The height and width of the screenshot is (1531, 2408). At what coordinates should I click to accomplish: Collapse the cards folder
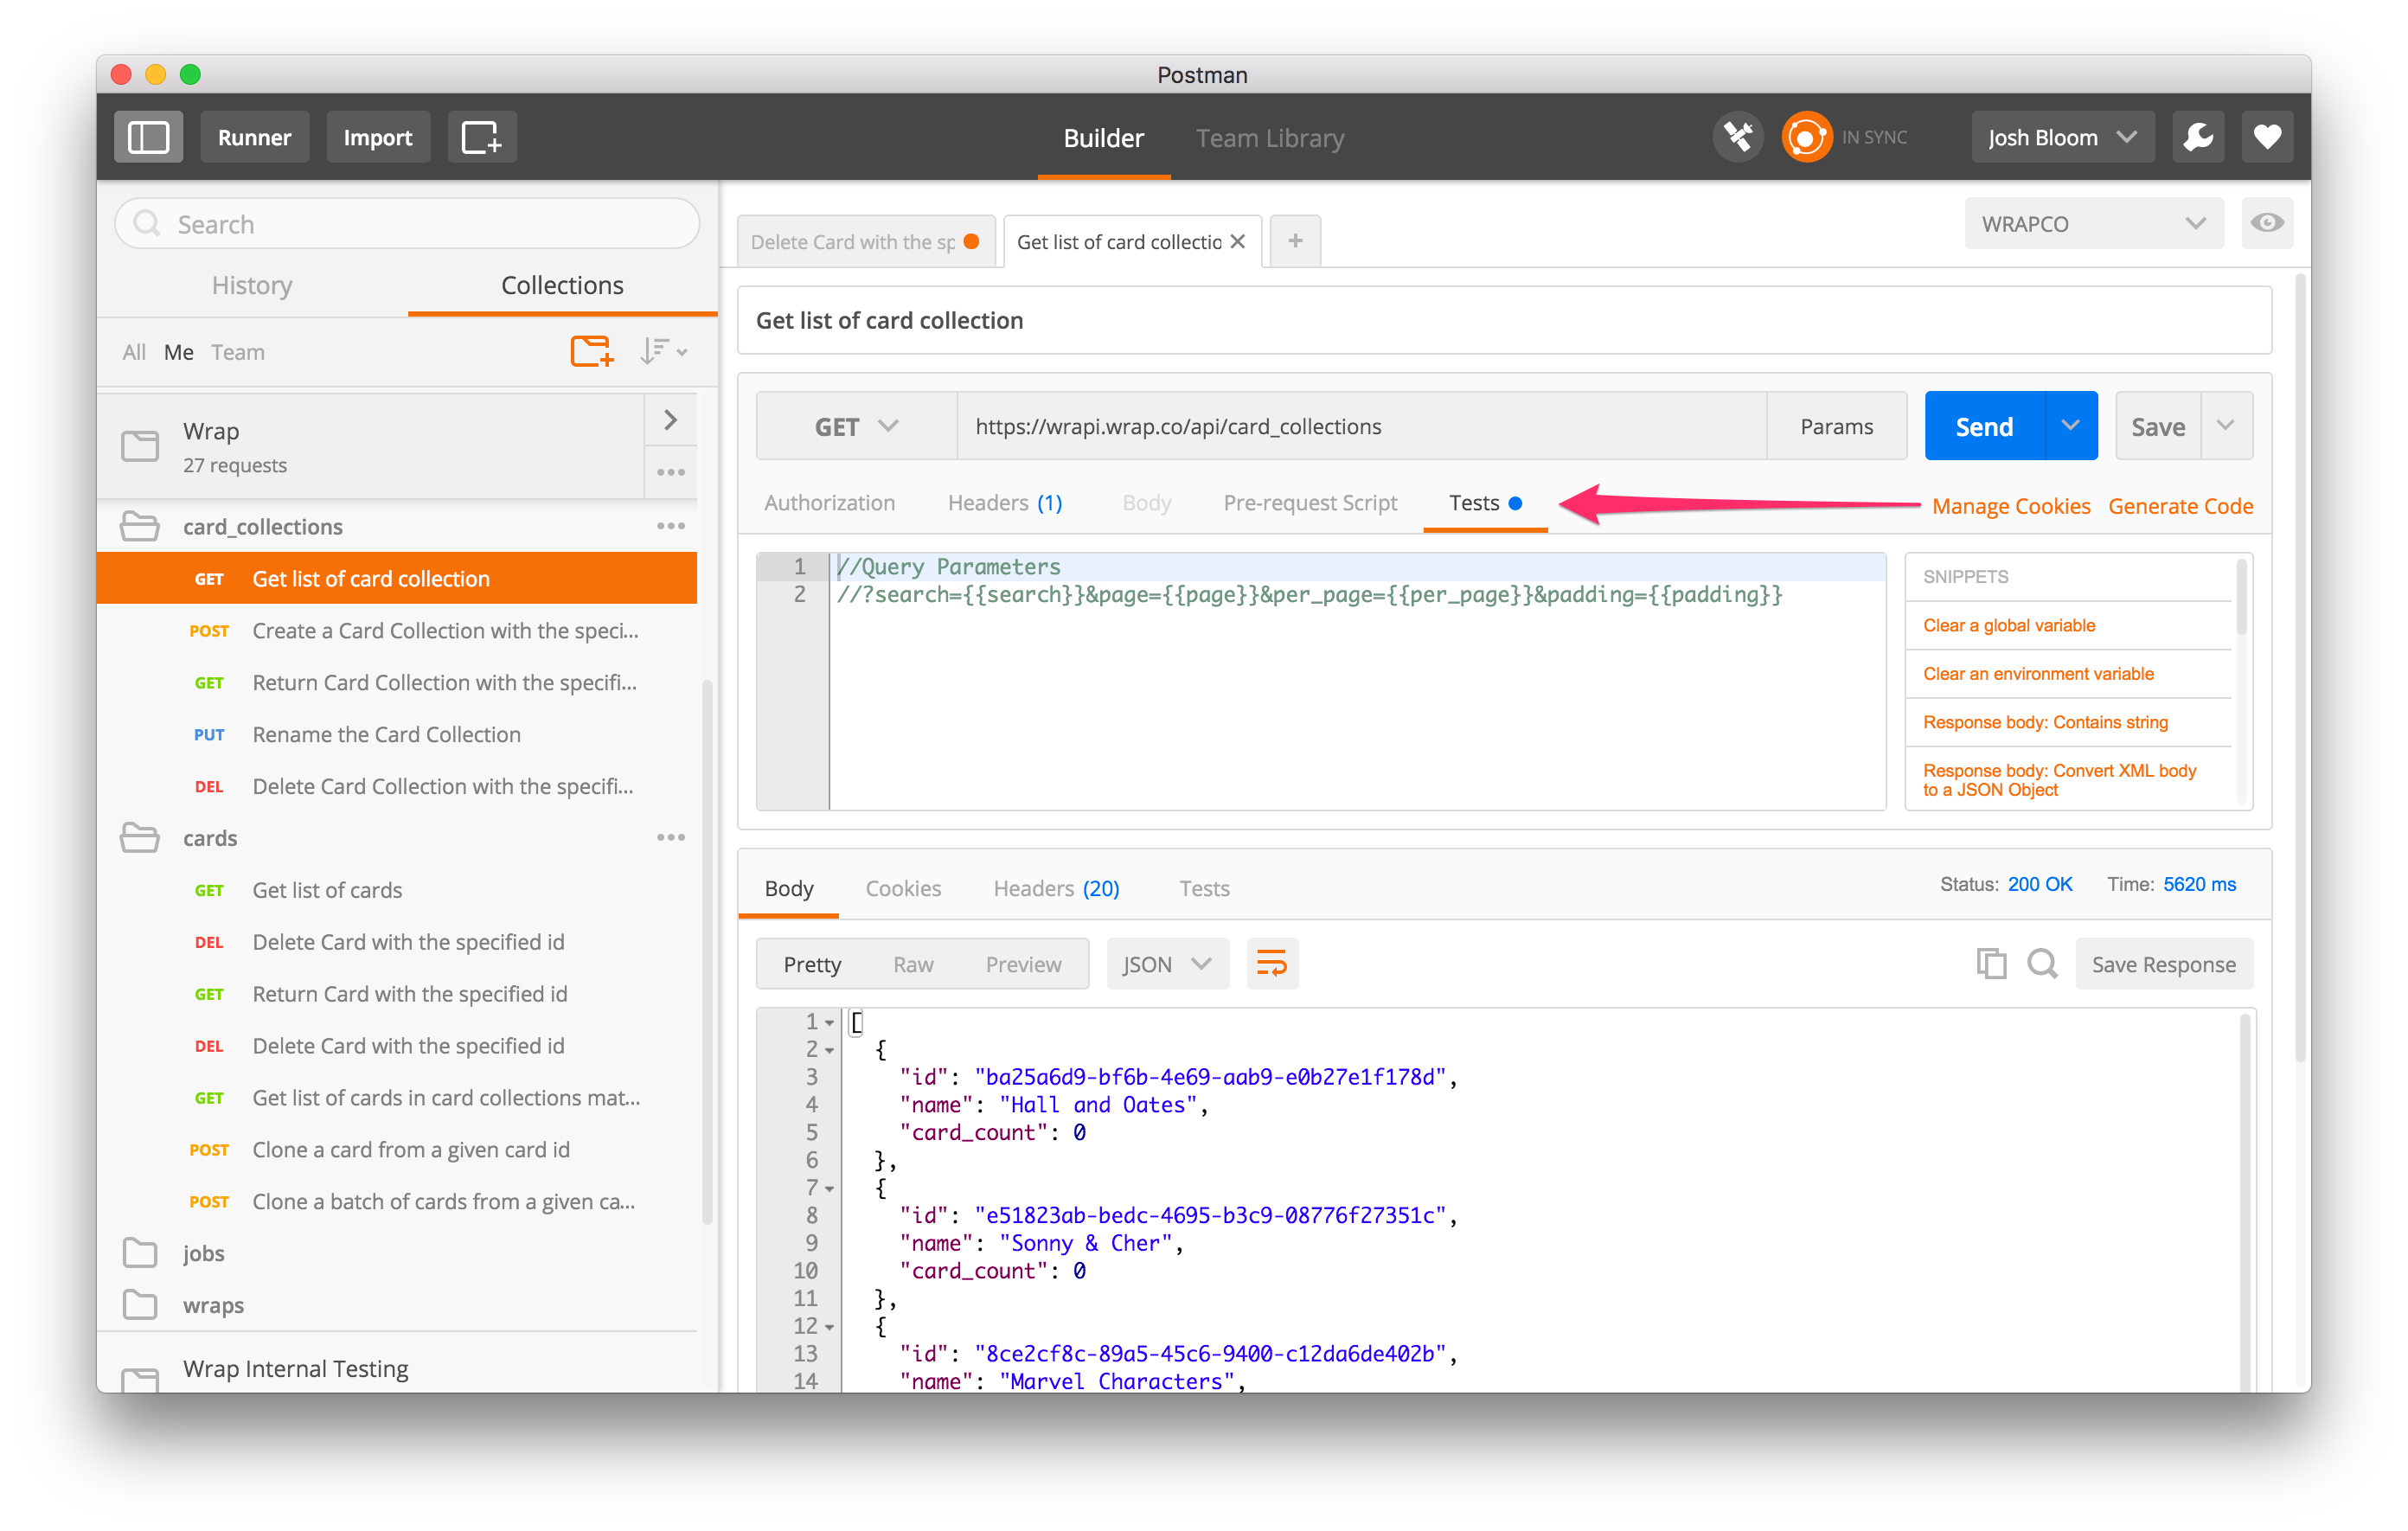pos(140,837)
